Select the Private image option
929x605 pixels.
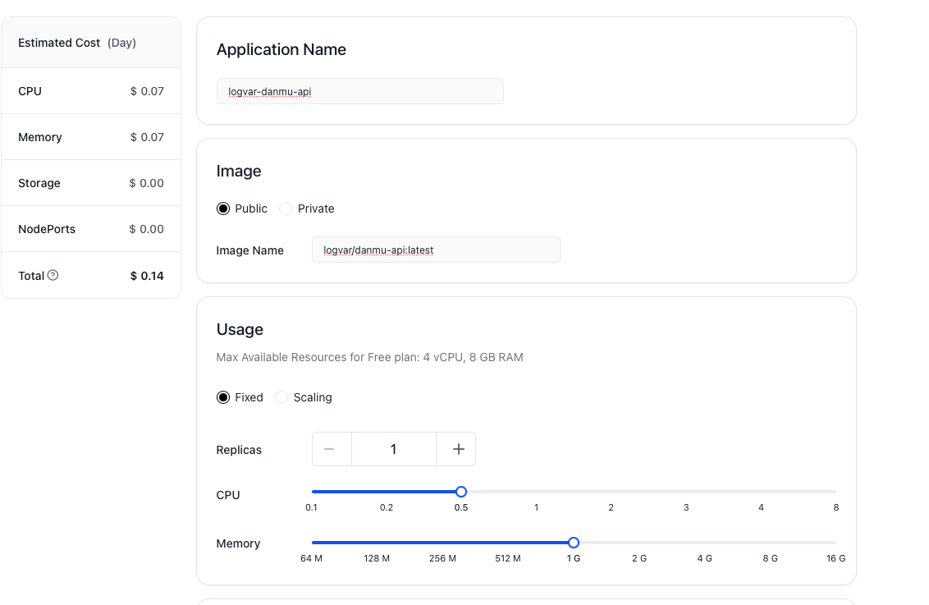pos(286,209)
